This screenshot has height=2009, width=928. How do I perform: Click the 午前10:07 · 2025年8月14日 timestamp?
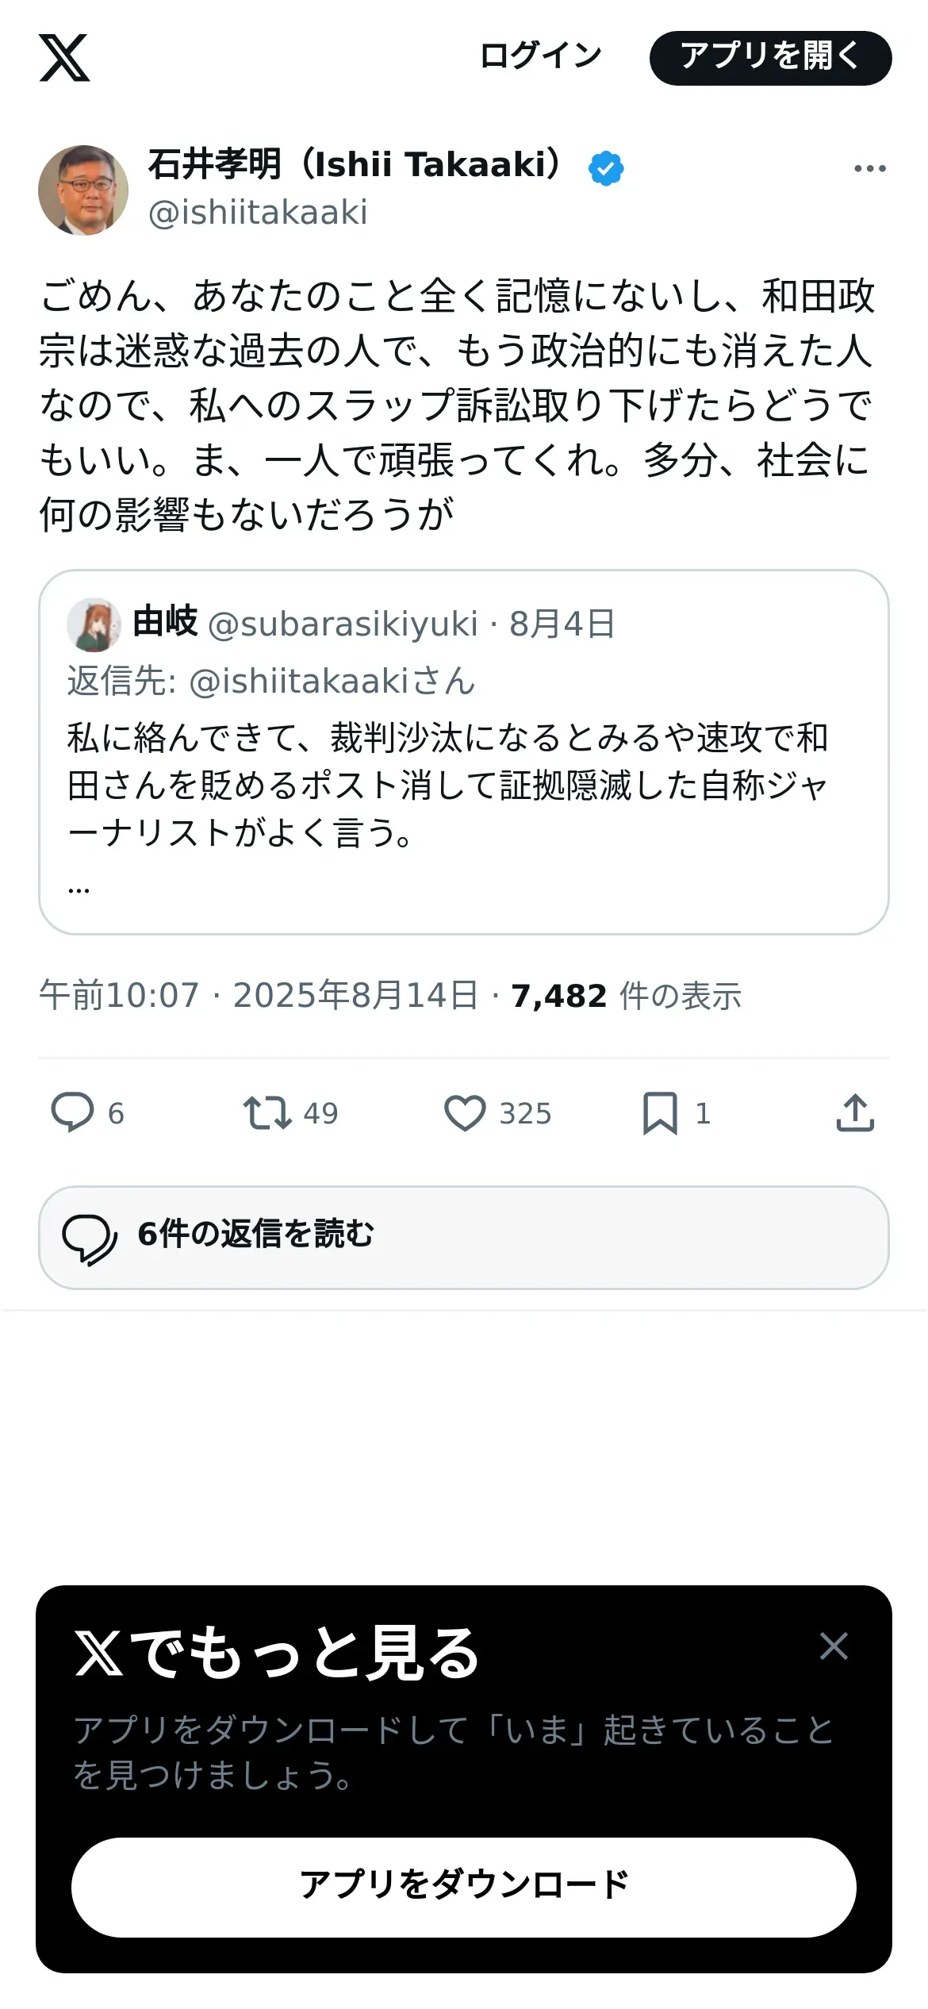(259, 995)
